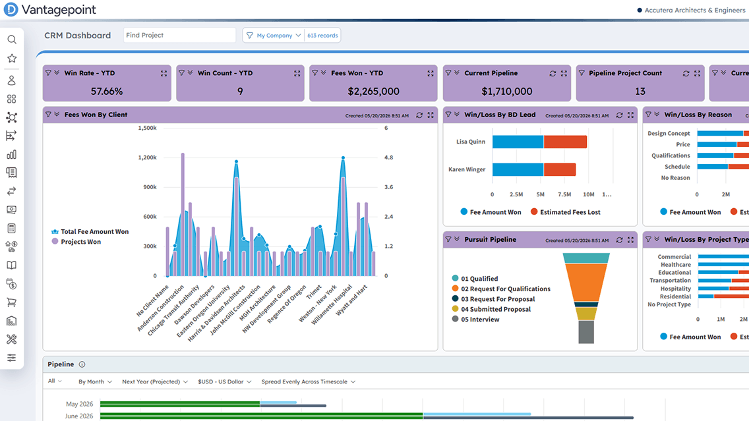
Task: Open the By Month timescale dropdown
Action: (x=95, y=382)
